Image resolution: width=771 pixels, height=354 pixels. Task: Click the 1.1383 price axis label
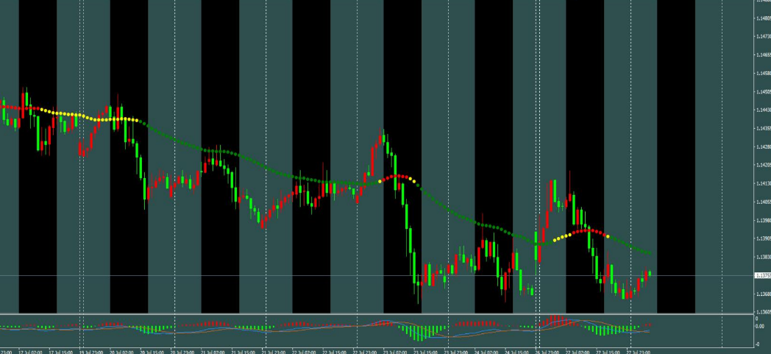point(764,257)
